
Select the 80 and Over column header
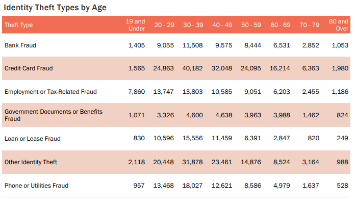pos(339,25)
